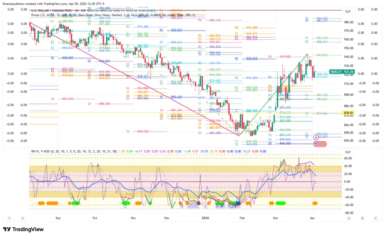This screenshot has width=385, height=237.
Task: Click the orange diamond signal marker near April
Action: [315, 203]
